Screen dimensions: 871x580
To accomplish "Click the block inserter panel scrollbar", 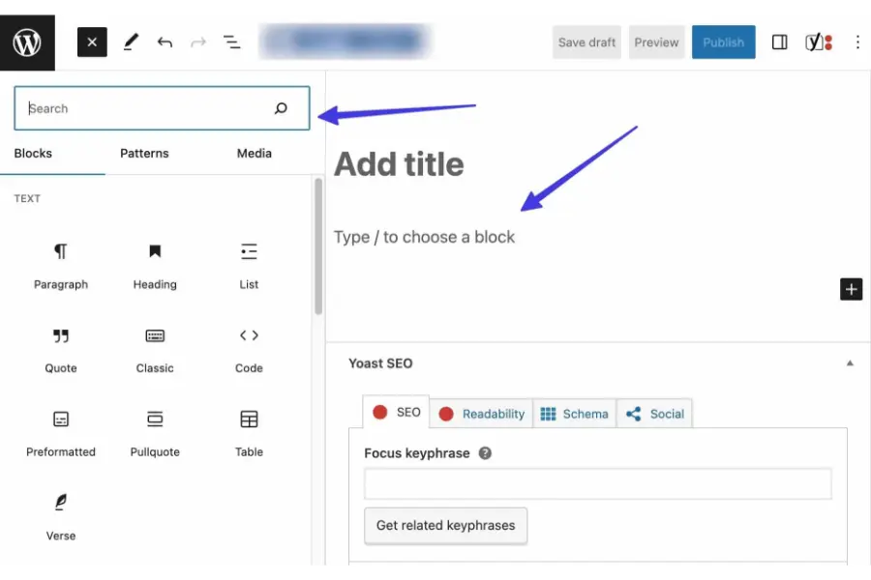I will pyautogui.click(x=318, y=246).
